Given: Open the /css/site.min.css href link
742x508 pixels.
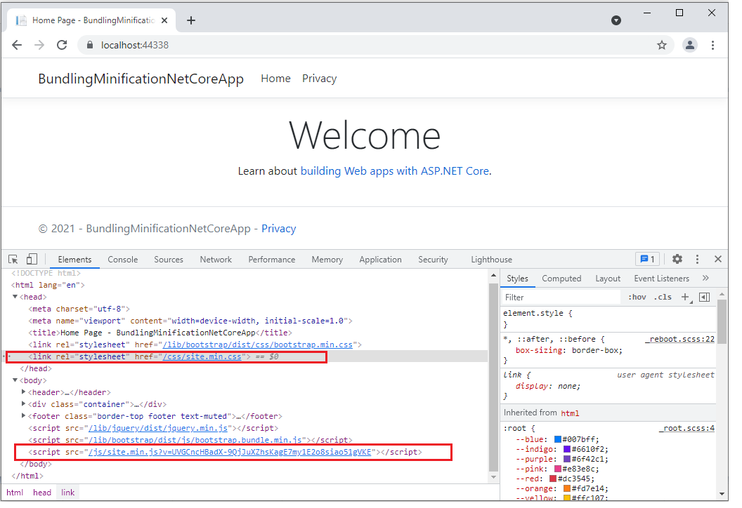Looking at the screenshot, I should (x=202, y=356).
